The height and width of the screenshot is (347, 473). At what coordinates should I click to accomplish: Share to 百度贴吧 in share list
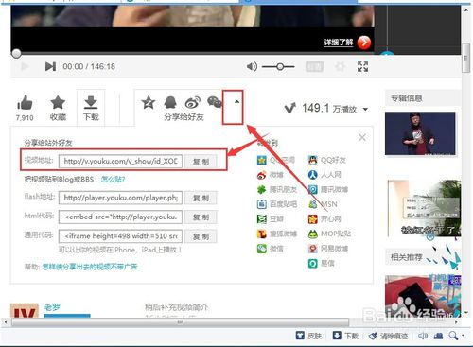(277, 204)
